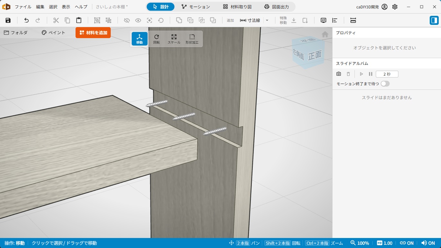Expand the 寸法線 dropdown arrow

tap(267, 20)
